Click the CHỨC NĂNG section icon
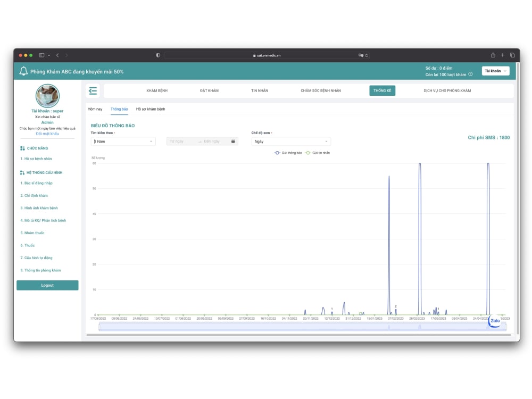The height and width of the screenshot is (399, 532). point(22,148)
